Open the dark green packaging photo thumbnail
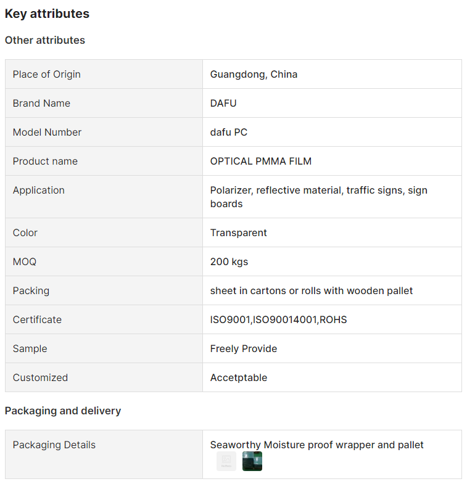 tap(252, 461)
